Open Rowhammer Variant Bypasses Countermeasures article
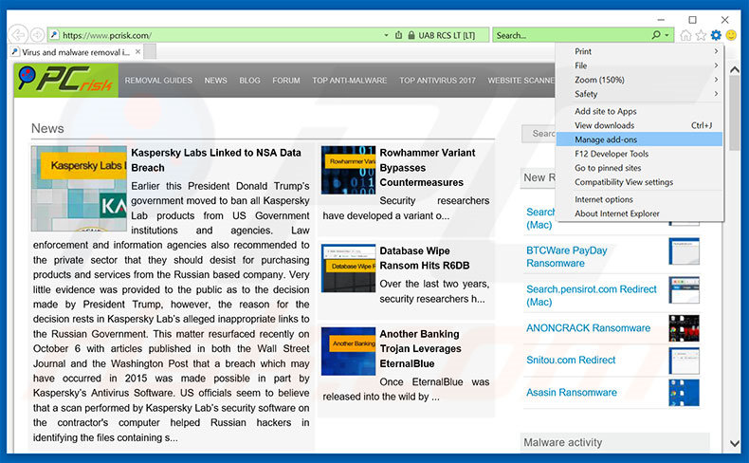Viewport: 749px width, 463px height. click(x=428, y=168)
